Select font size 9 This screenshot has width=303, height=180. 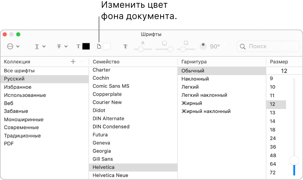coord(276,78)
